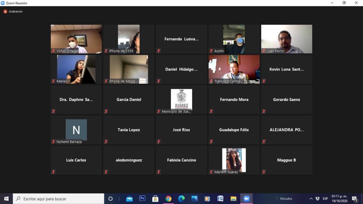Select Francisco Carmona's video tile
The width and height of the screenshot is (363, 204).
point(234,69)
